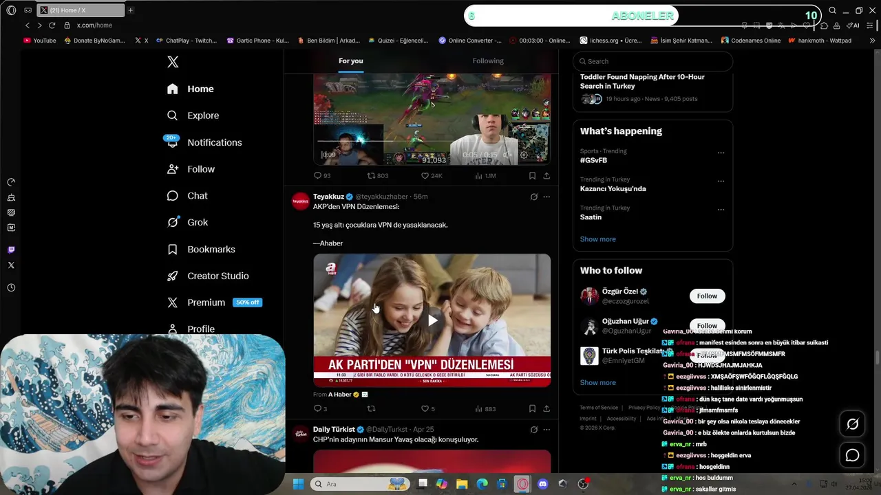Share the Teyakkuz VPN post
This screenshot has height=495, width=881.
(x=546, y=408)
